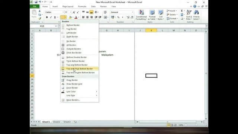Switch to Page Break Preview in status bar
This screenshot has width=238, height=134.
pyautogui.click(x=175, y=125)
